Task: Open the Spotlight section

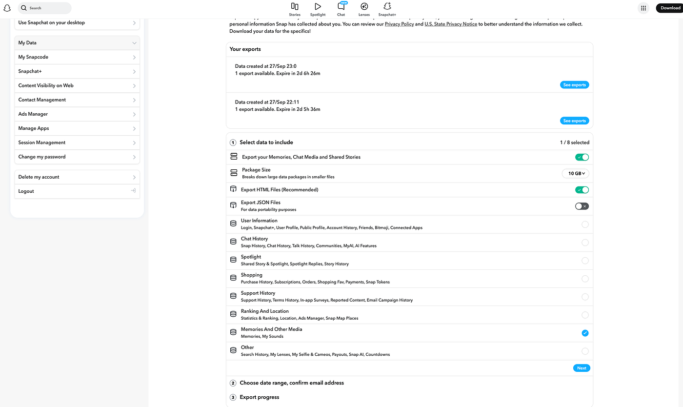Action: coord(318,9)
